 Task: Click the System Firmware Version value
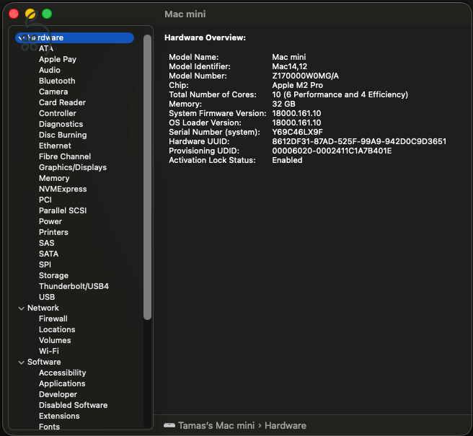coord(296,113)
